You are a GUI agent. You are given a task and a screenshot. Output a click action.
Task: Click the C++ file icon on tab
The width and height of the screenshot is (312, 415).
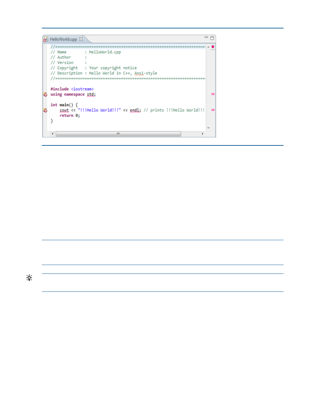(46, 39)
